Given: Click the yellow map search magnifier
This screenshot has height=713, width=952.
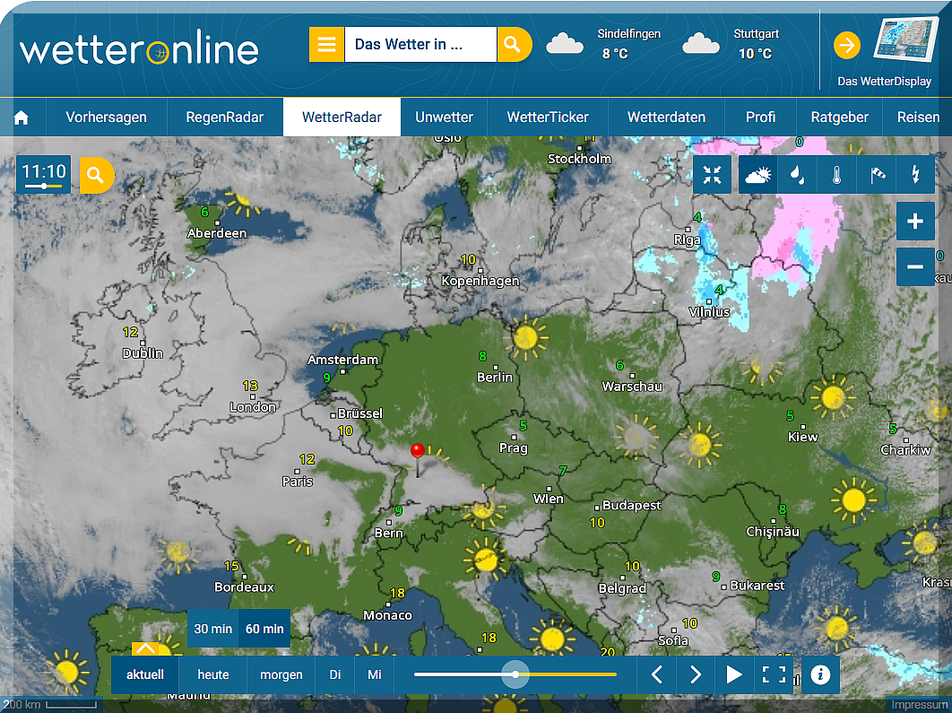Looking at the screenshot, I should point(97,175).
